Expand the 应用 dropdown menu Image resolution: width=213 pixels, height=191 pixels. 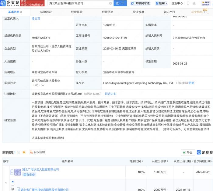click(x=161, y=3)
